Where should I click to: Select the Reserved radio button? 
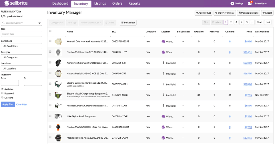(2, 93)
